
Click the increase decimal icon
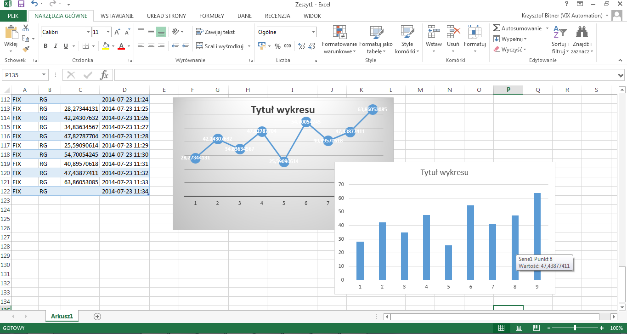tap(301, 46)
